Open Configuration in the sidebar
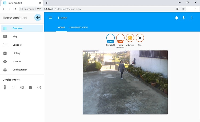This screenshot has height=122, width=200. click(20, 70)
